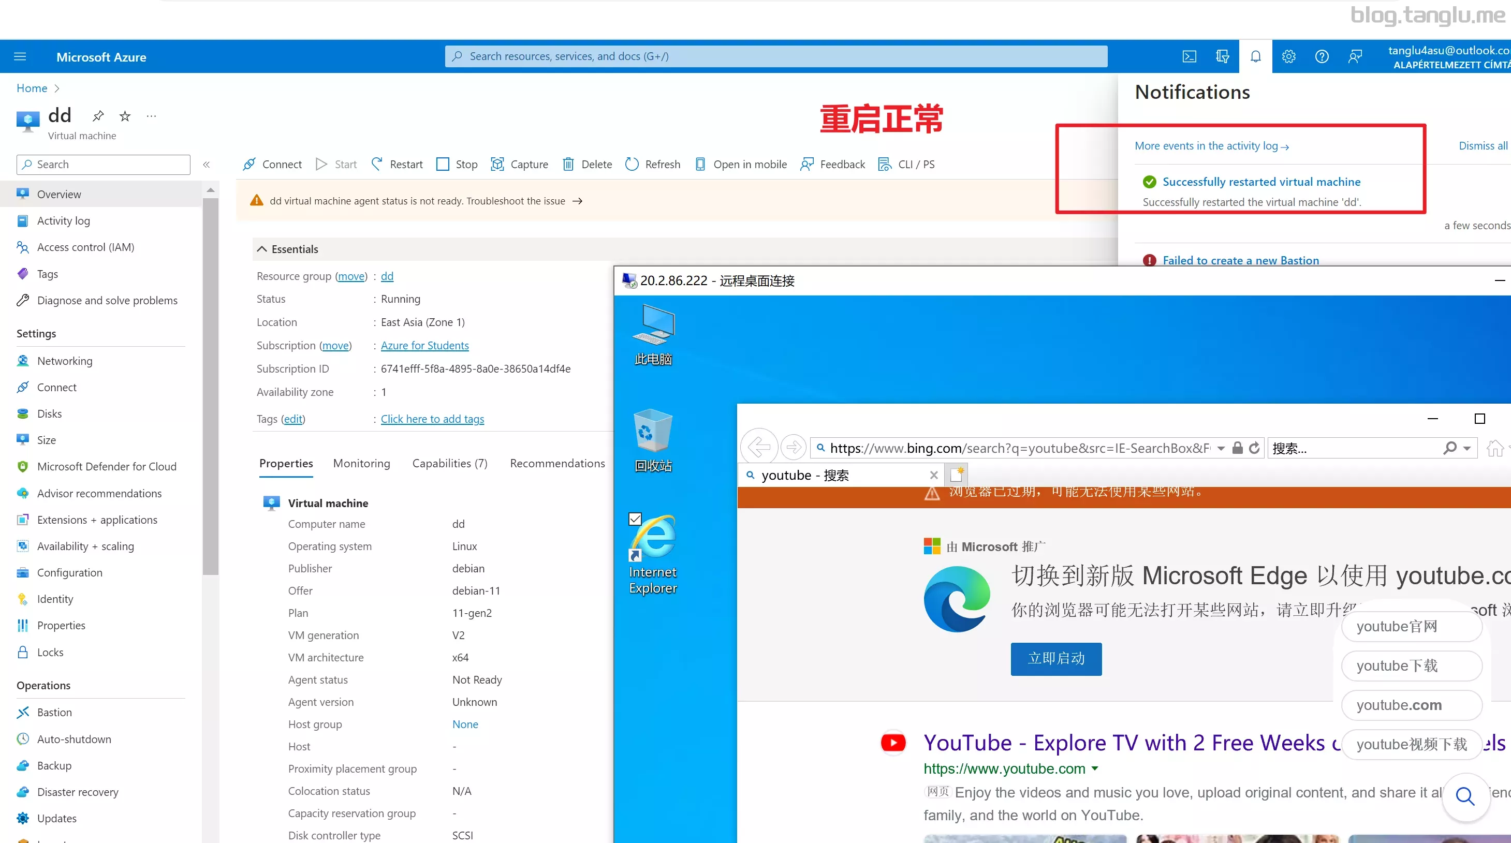The image size is (1511, 843).
Task: Click the Capture virtual machine icon
Action: [497, 164]
